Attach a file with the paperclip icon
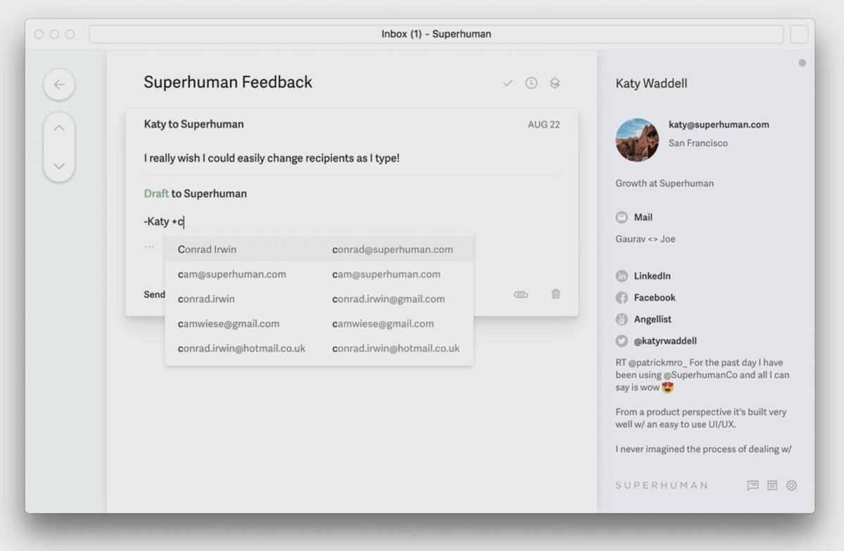The height and width of the screenshot is (551, 844). [x=520, y=294]
